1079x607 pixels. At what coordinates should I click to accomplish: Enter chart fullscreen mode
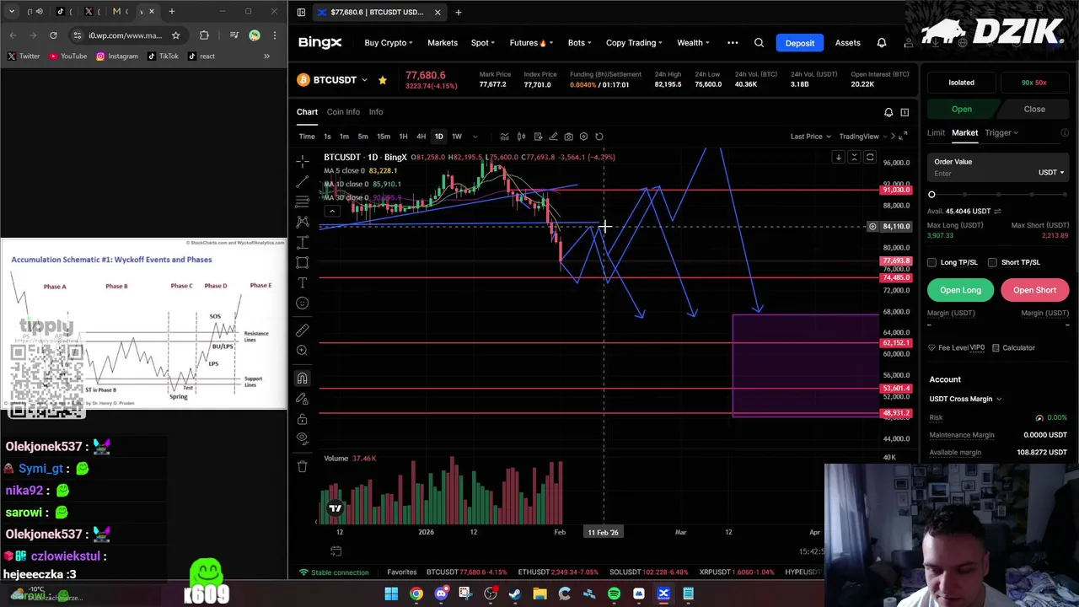[x=903, y=137]
